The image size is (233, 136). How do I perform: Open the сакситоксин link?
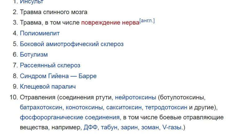(x=124, y=107)
